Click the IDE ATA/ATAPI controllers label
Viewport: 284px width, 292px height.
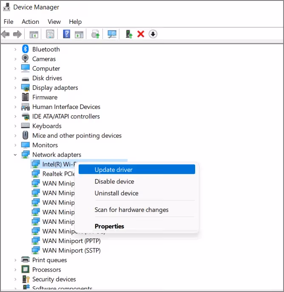(66, 116)
